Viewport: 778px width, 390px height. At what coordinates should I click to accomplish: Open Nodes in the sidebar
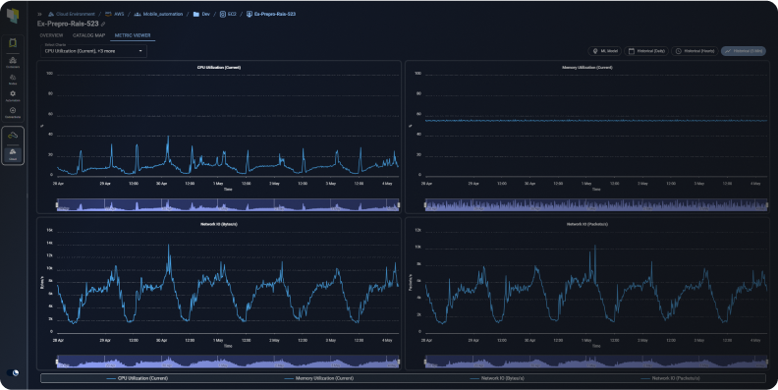[x=13, y=80]
